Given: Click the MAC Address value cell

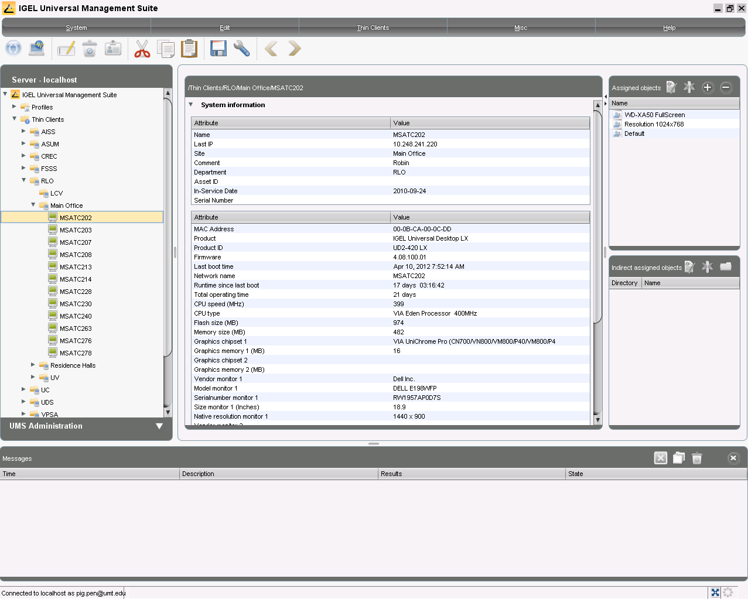Looking at the screenshot, I should coord(490,229).
